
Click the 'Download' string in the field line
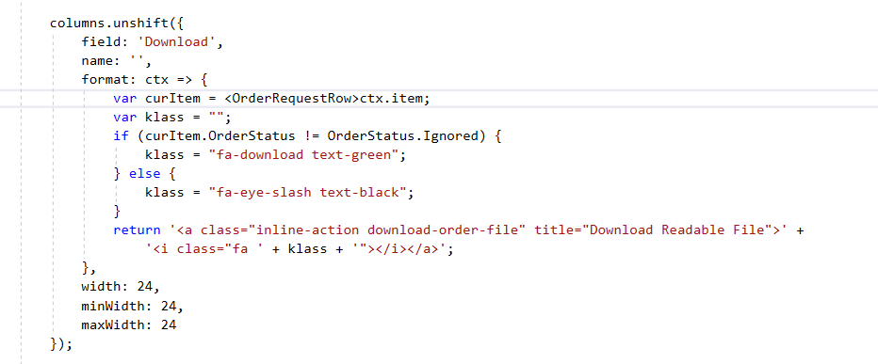(x=176, y=42)
